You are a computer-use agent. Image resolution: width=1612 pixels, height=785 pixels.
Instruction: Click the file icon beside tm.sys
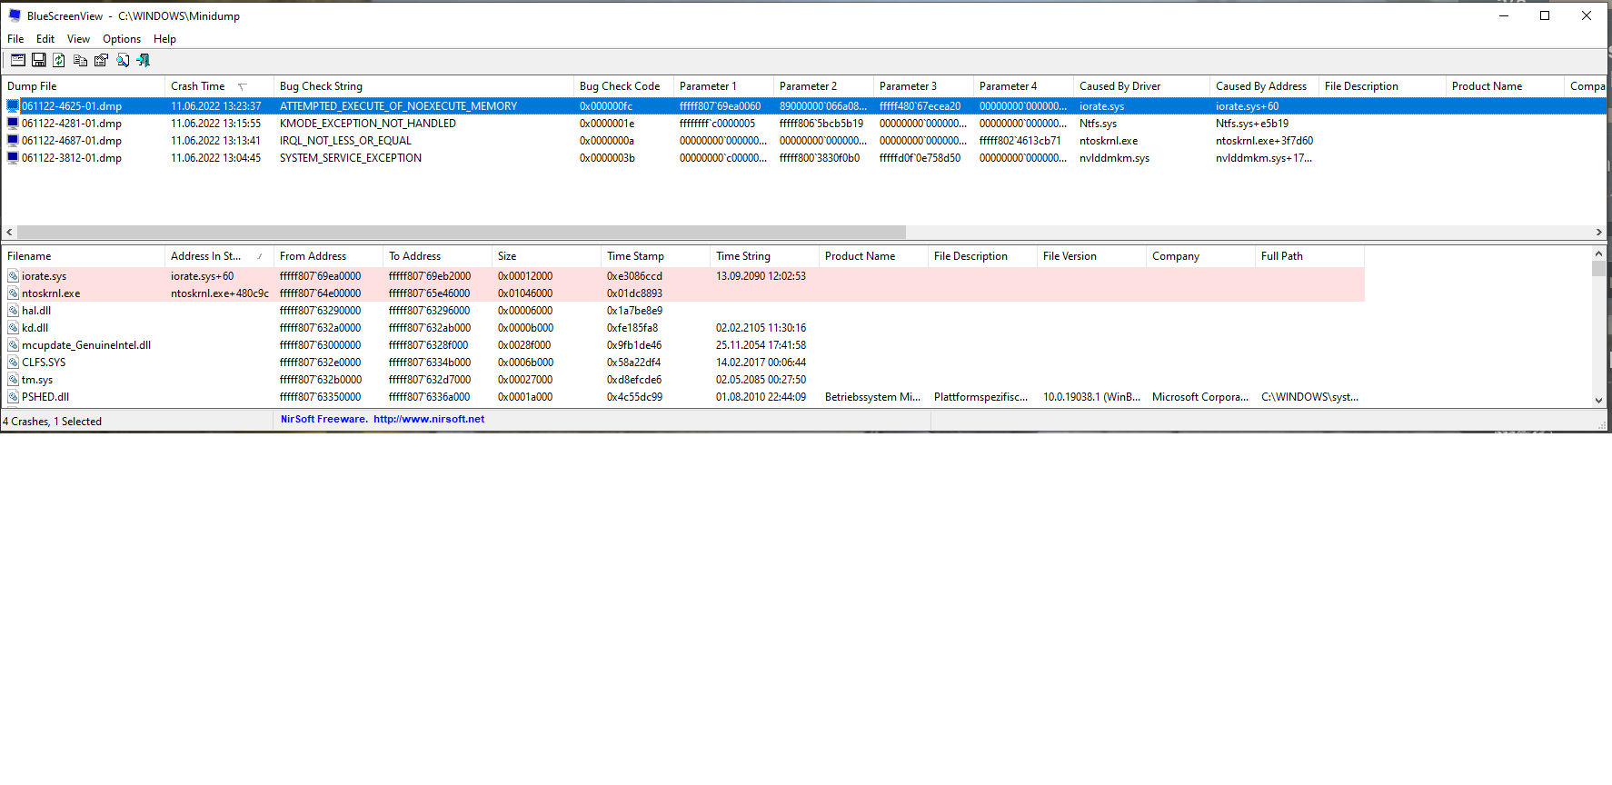pyautogui.click(x=14, y=380)
